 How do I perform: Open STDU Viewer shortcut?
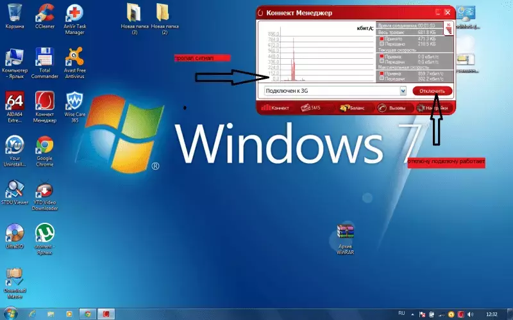click(x=14, y=192)
